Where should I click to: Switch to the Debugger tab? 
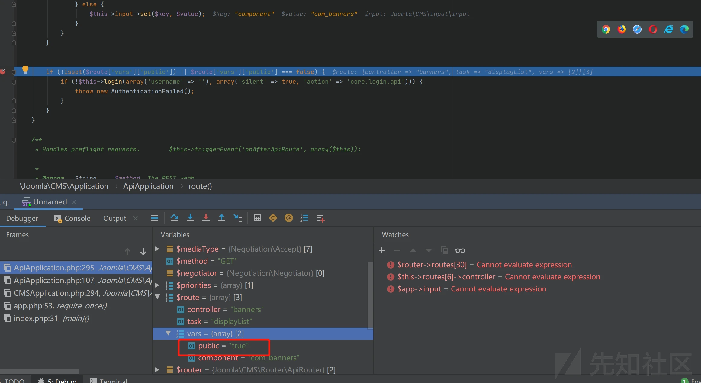pos(22,218)
